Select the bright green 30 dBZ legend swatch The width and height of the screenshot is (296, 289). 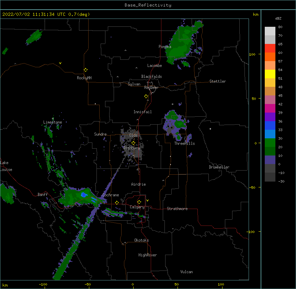pyautogui.click(x=270, y=143)
